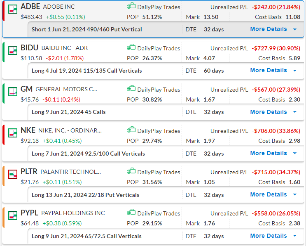Click PALANTIR TECHNOL... company name

71,172
